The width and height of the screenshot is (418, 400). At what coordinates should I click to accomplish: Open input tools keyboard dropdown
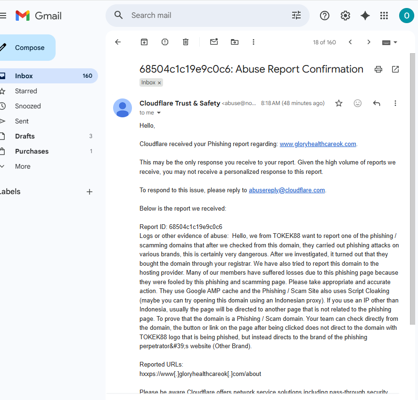point(389,42)
